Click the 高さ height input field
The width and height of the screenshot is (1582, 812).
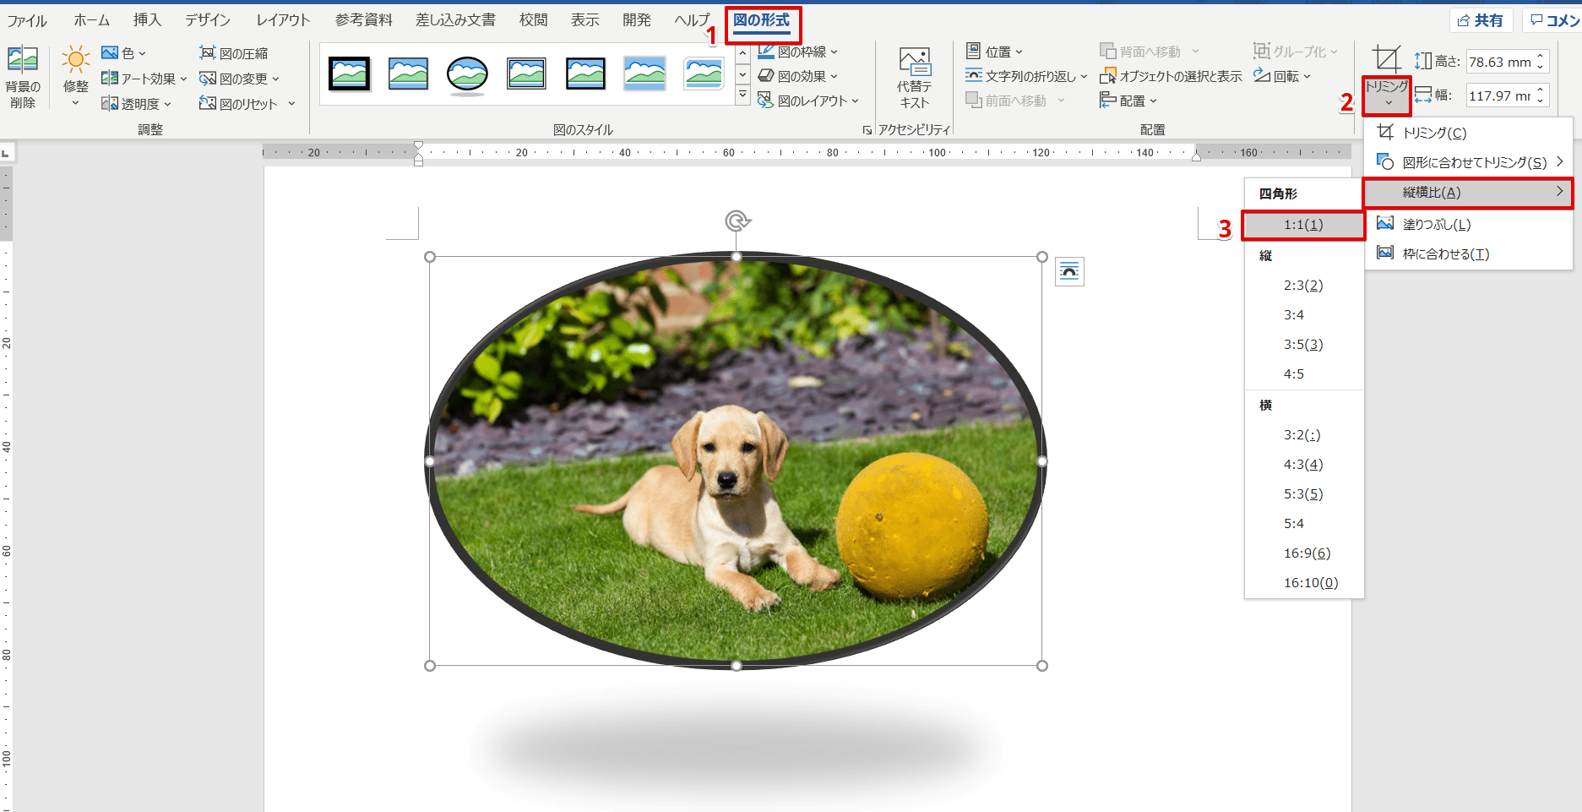[1500, 62]
